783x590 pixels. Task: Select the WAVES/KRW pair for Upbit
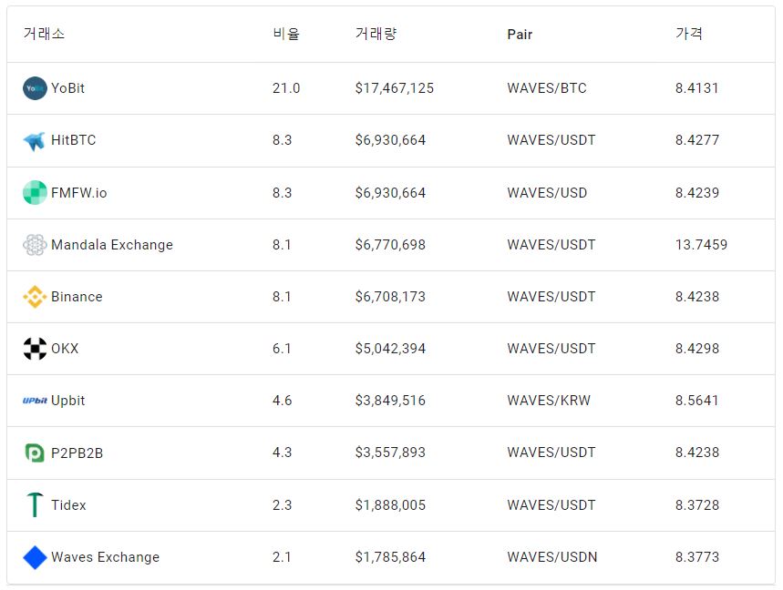[549, 401]
